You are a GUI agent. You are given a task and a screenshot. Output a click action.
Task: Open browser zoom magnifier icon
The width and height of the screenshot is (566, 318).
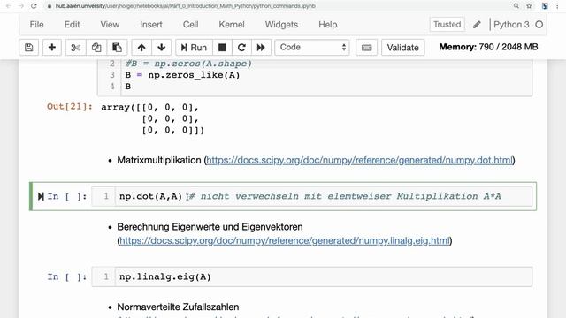pos(516,6)
